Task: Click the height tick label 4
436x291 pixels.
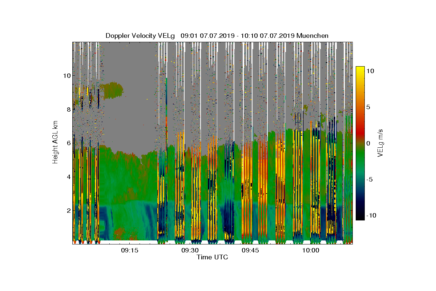Action: pos(68,177)
